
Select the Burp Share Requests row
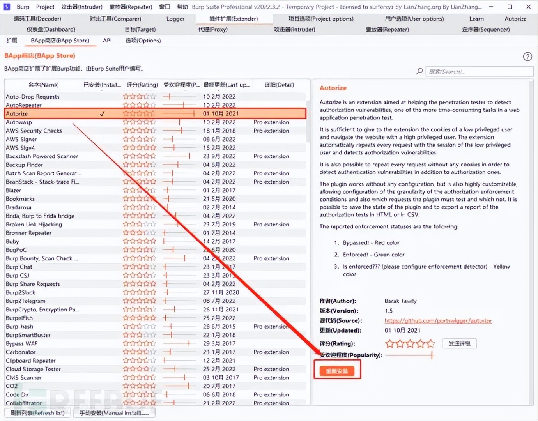point(155,284)
